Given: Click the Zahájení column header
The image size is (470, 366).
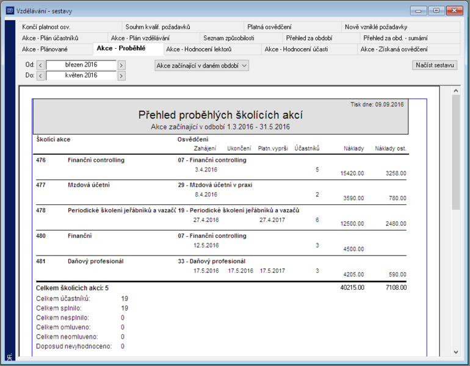Looking at the screenshot, I should (204, 149).
